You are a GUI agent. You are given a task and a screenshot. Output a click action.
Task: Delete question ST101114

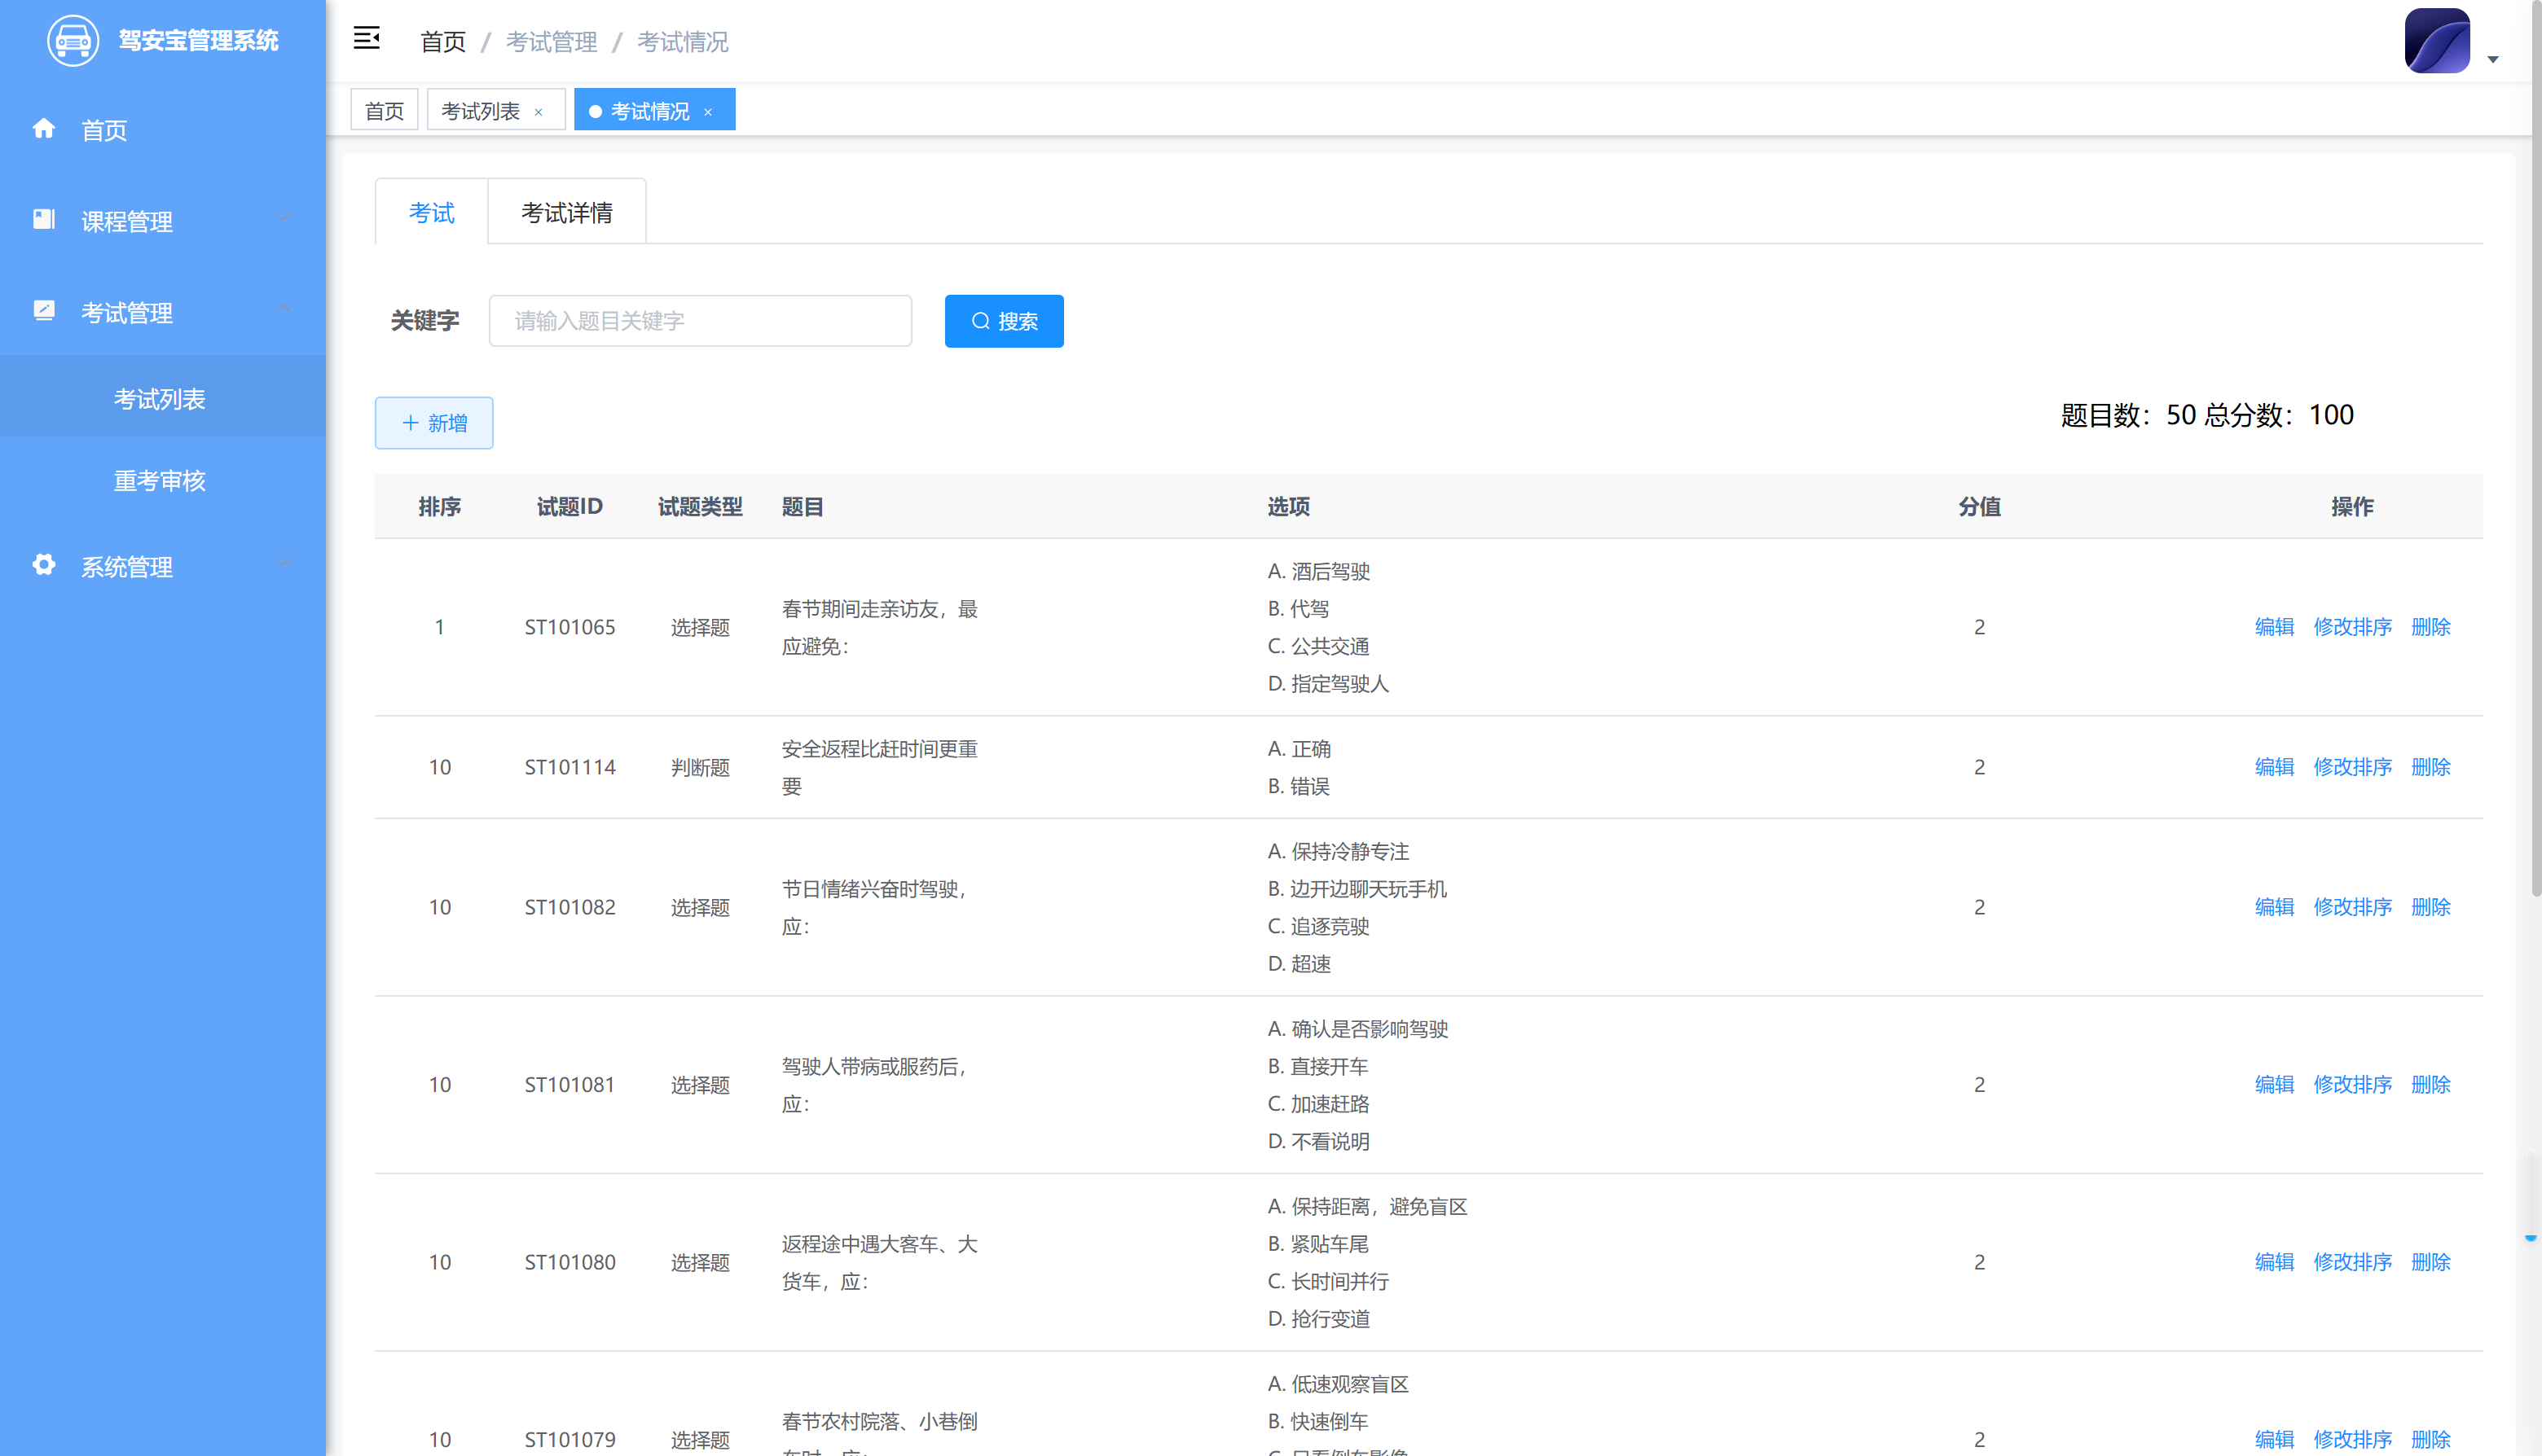point(2430,767)
